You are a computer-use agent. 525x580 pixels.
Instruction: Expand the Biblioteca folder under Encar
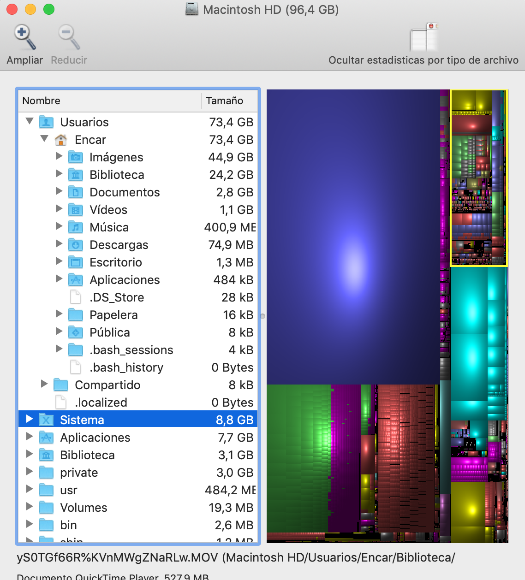(x=59, y=174)
